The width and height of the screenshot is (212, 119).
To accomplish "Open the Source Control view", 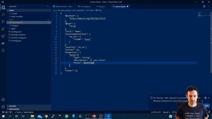I will 3,21.
